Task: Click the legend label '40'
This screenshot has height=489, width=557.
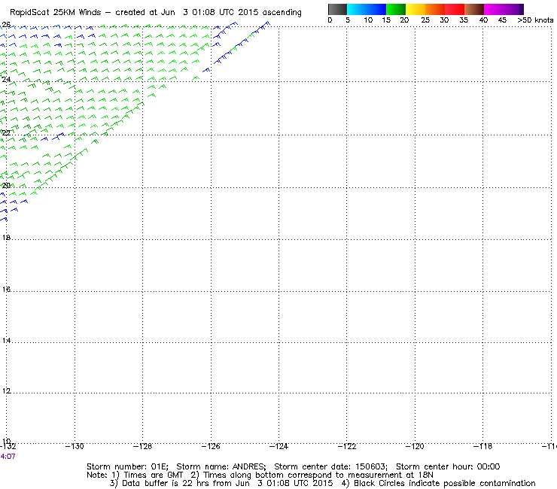Action: [x=483, y=20]
